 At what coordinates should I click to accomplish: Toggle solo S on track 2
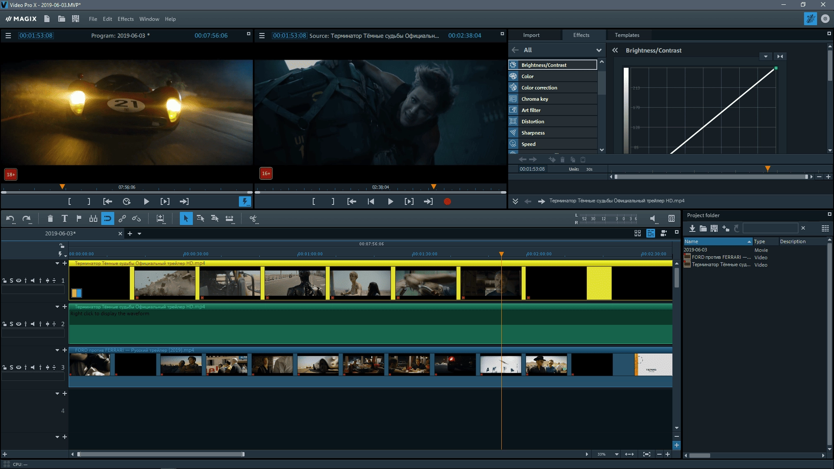(11, 324)
